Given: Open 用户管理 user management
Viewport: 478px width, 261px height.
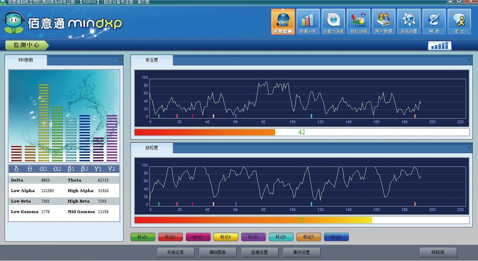Looking at the screenshot, I should (x=384, y=22).
